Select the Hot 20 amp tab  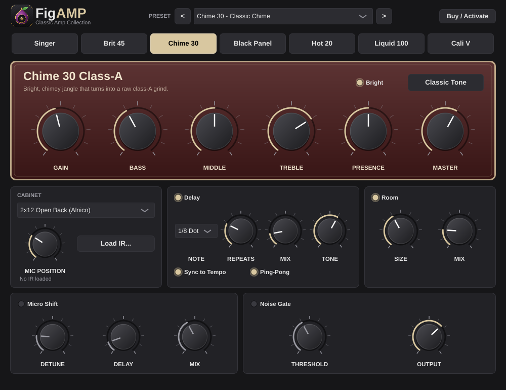click(322, 43)
